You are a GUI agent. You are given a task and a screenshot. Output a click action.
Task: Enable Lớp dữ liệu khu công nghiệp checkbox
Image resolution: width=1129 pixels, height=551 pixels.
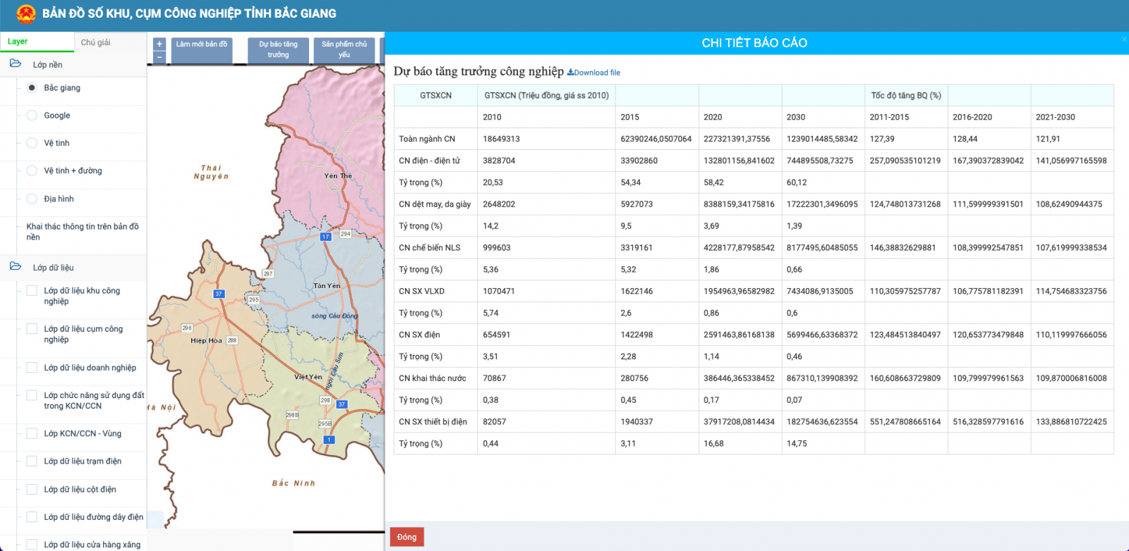pos(32,291)
